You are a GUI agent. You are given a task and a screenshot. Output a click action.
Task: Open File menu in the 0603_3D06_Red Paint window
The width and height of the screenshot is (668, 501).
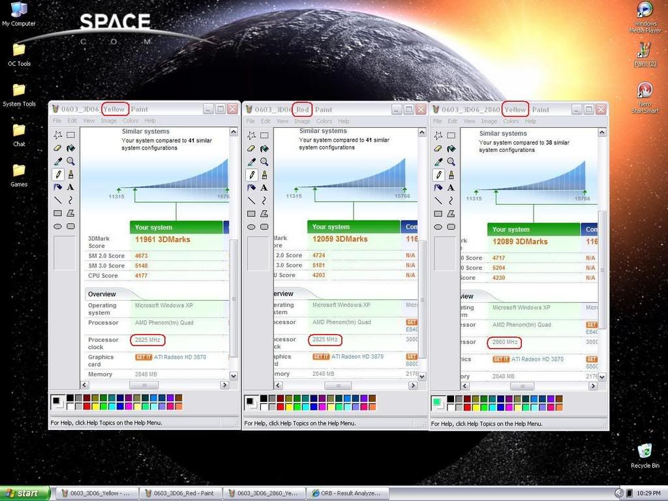click(x=250, y=121)
